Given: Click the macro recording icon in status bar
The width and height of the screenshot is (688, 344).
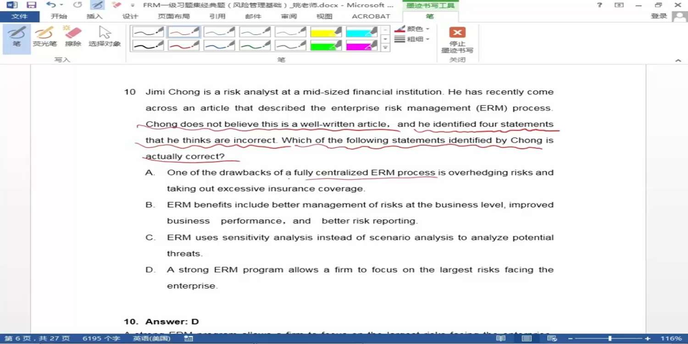Looking at the screenshot, I should tap(189, 338).
